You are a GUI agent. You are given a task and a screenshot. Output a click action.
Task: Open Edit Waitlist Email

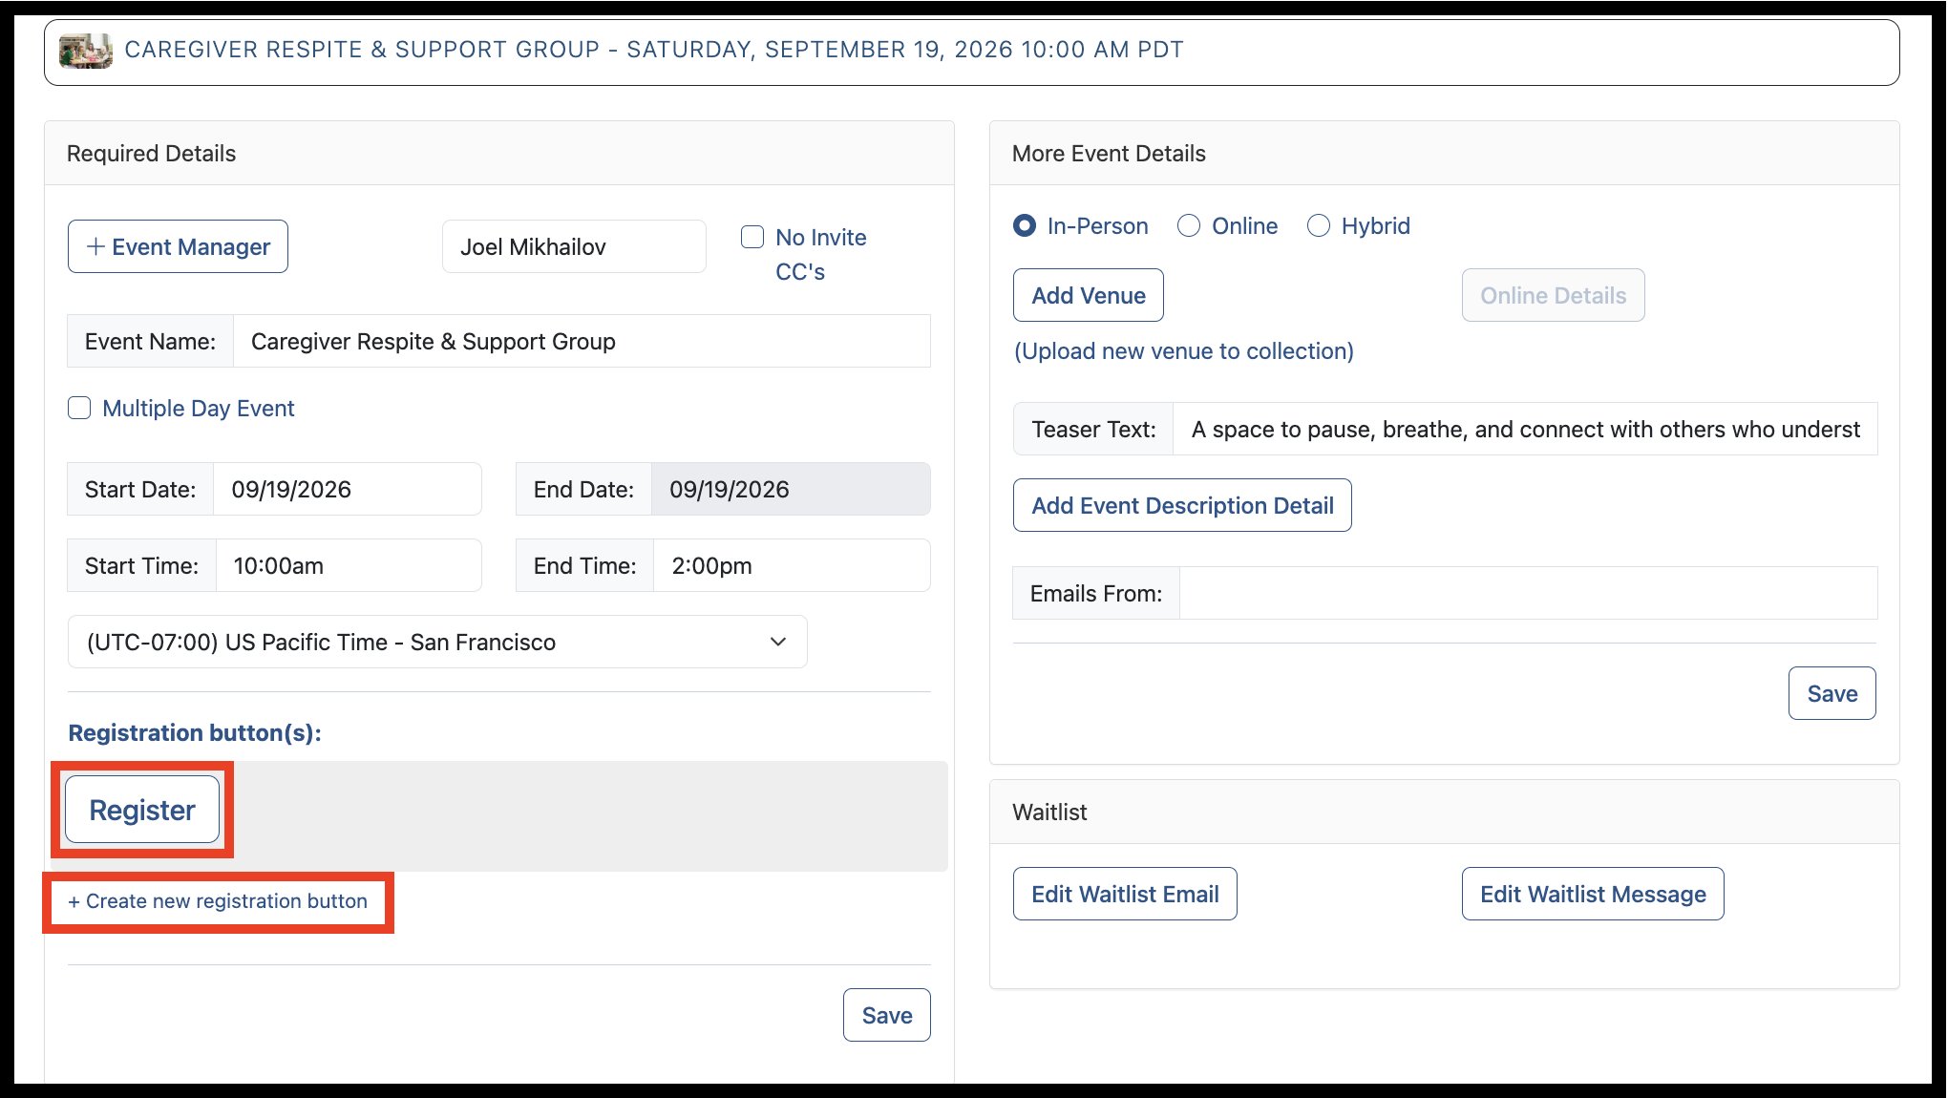tap(1125, 894)
